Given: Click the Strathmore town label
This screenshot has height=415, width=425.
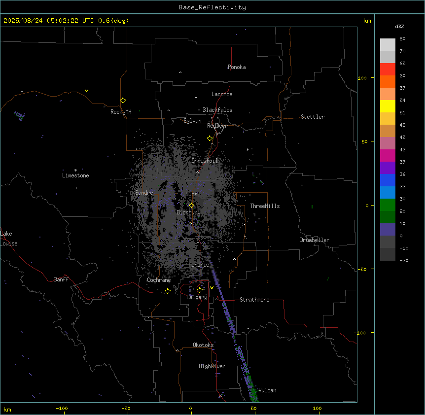Looking at the screenshot, I should tap(254, 300).
